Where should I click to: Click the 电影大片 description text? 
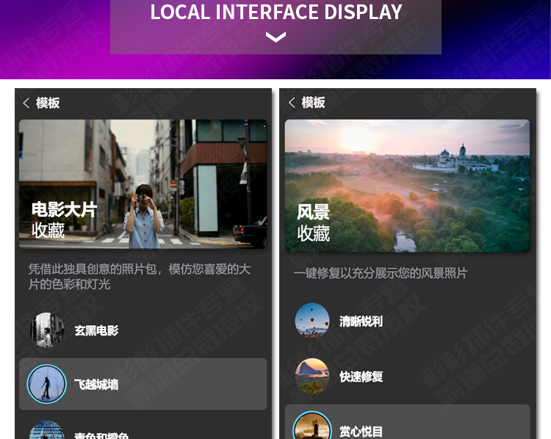click(139, 277)
